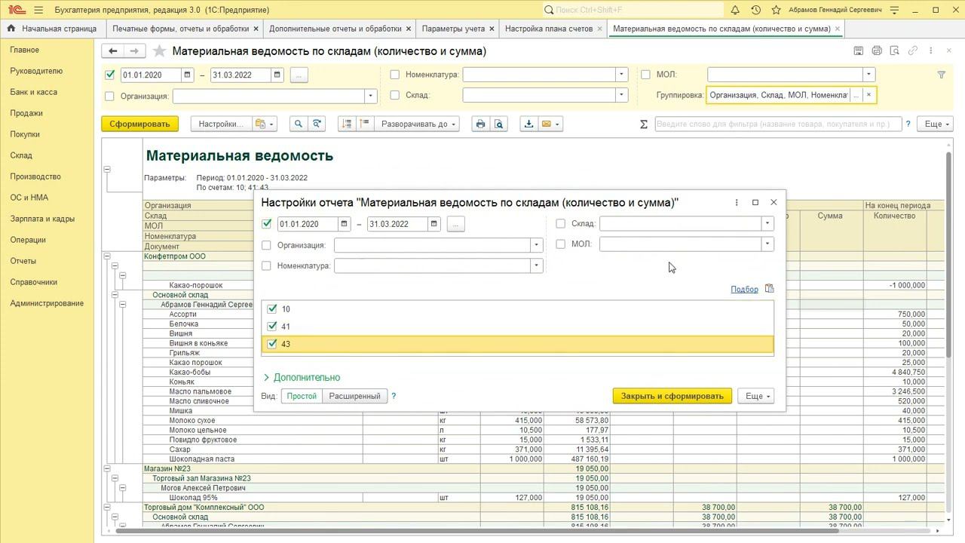This screenshot has height=543, width=965.
Task: Uncheck account 41 checkbox
Action: click(272, 327)
